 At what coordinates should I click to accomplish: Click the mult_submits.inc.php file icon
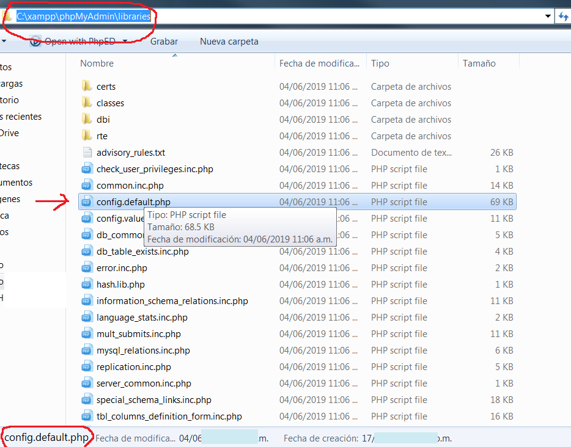[87, 333]
